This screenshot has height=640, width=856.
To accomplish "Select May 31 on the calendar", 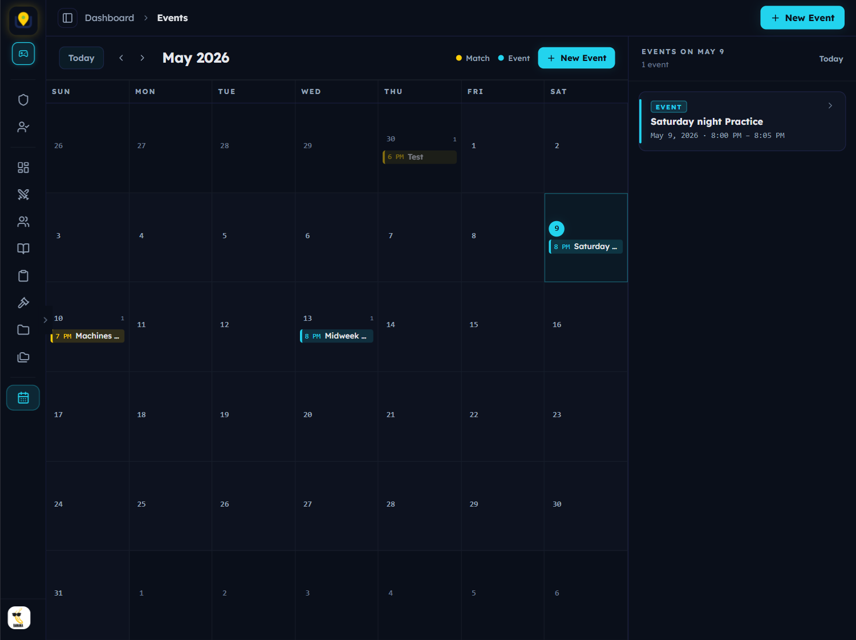I will (87, 595).
